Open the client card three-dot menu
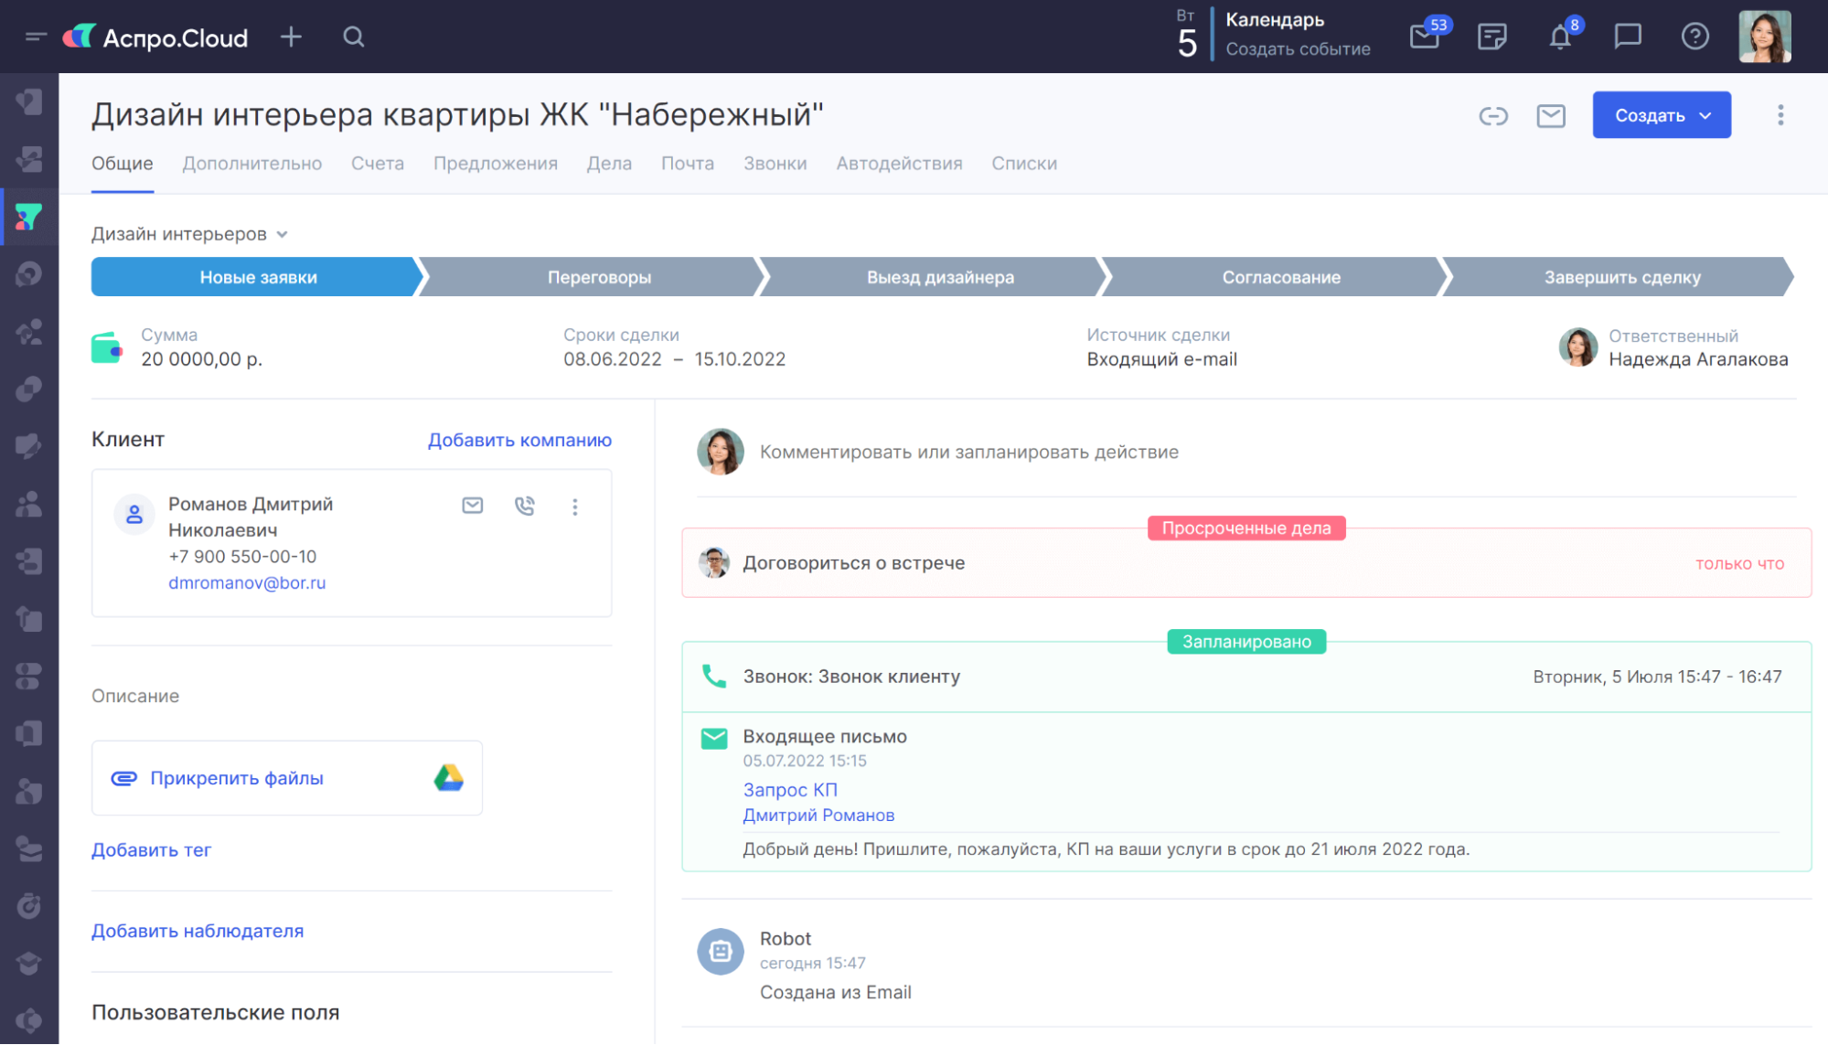This screenshot has width=1828, height=1045. pyautogui.click(x=575, y=507)
